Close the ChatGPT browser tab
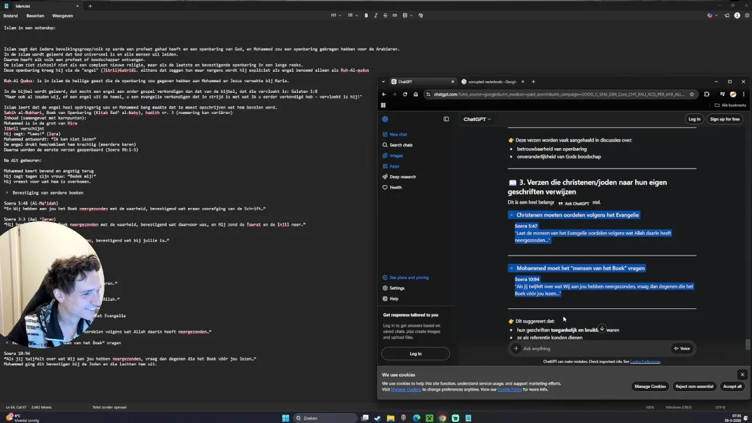 (452, 82)
